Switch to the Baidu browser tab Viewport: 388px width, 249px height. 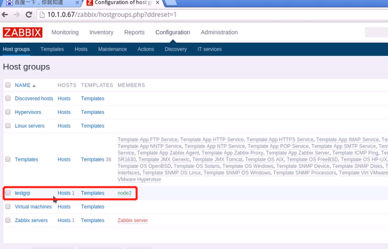[38, 2]
